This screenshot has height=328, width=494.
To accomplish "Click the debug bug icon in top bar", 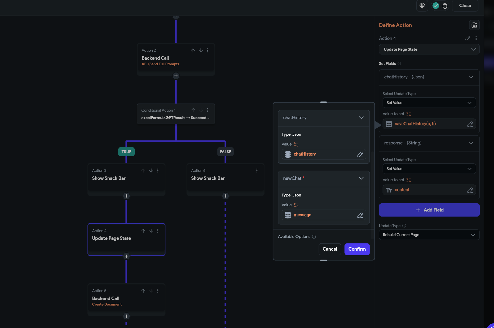I will tap(445, 6).
